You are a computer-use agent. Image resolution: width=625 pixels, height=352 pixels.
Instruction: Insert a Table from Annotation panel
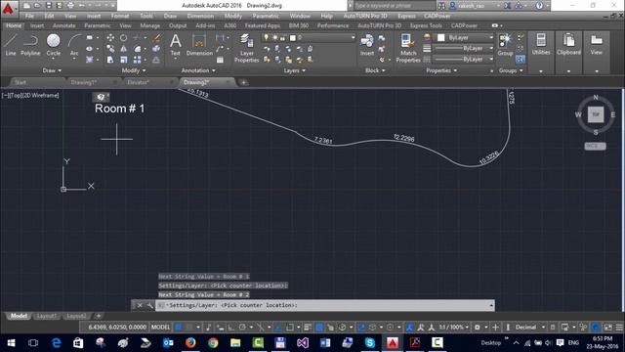220,60
